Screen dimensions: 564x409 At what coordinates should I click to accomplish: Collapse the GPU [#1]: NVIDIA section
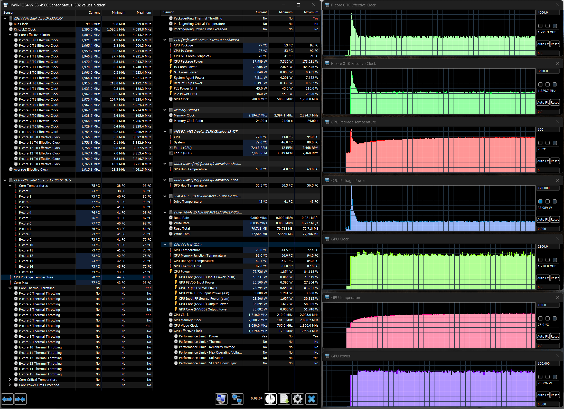pyautogui.click(x=165, y=245)
